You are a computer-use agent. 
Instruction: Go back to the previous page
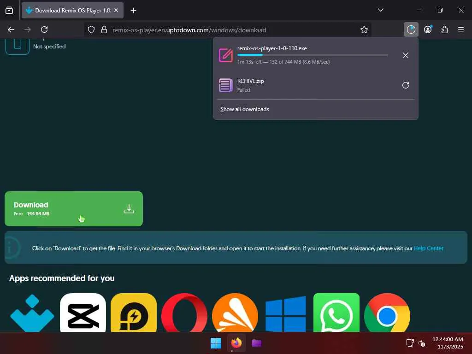11,29
